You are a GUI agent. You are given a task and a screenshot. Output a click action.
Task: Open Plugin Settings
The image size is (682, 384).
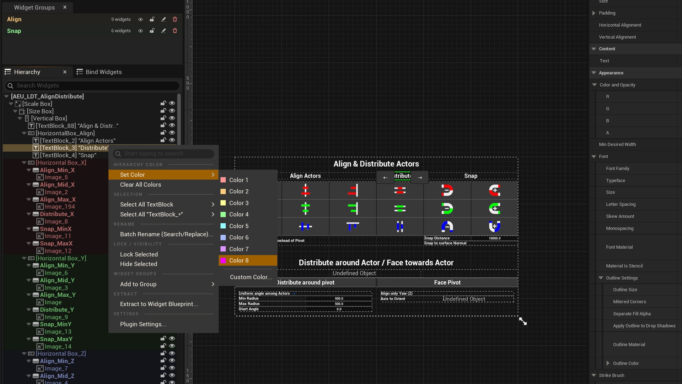[163, 324]
